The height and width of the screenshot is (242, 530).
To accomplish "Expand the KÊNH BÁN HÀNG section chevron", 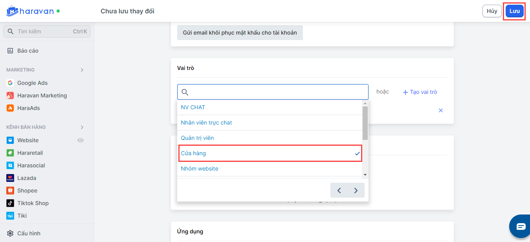I will pyautogui.click(x=82, y=127).
